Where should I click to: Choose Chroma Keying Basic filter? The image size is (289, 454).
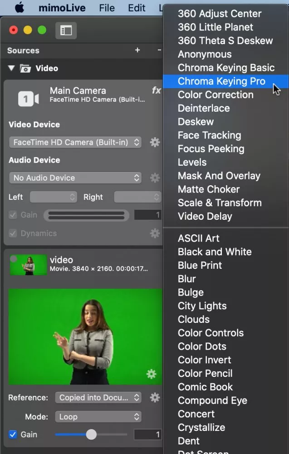tap(225, 68)
